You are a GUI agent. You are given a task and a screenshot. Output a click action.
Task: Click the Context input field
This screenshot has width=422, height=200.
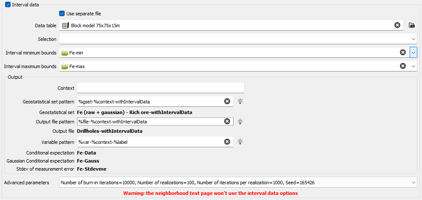161,88
